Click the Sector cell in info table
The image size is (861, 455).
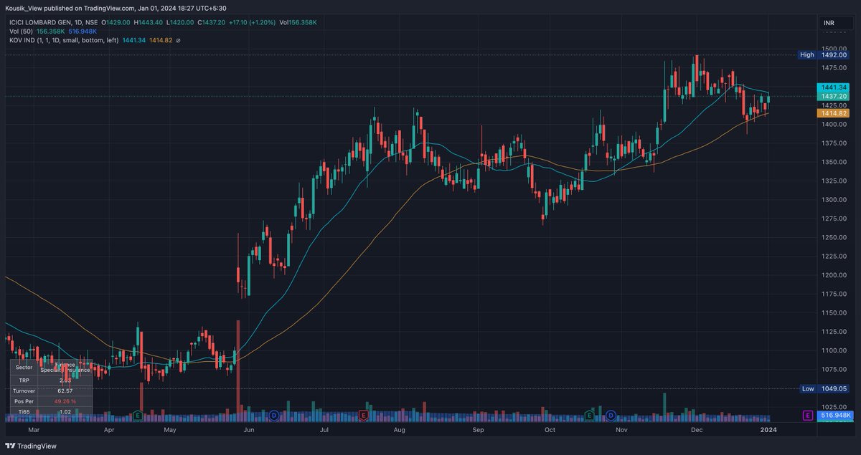(x=24, y=366)
